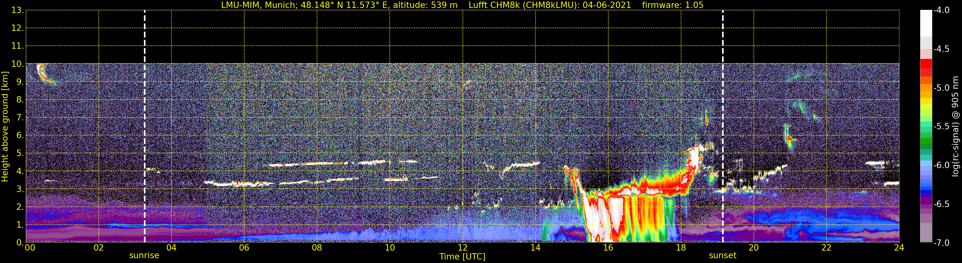The height and width of the screenshot is (263, 962).
Task: Click the '00' time tick label
Action: pyautogui.click(x=29, y=248)
